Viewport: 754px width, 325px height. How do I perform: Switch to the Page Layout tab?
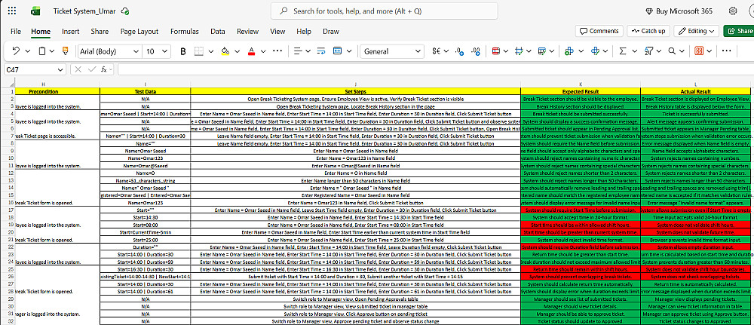click(x=139, y=31)
